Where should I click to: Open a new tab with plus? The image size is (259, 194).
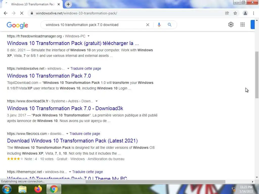click(x=68, y=4)
